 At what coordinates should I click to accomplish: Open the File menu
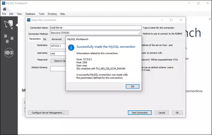(x=4, y=14)
